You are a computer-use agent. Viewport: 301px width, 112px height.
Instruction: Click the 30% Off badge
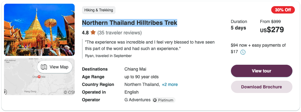283,10
